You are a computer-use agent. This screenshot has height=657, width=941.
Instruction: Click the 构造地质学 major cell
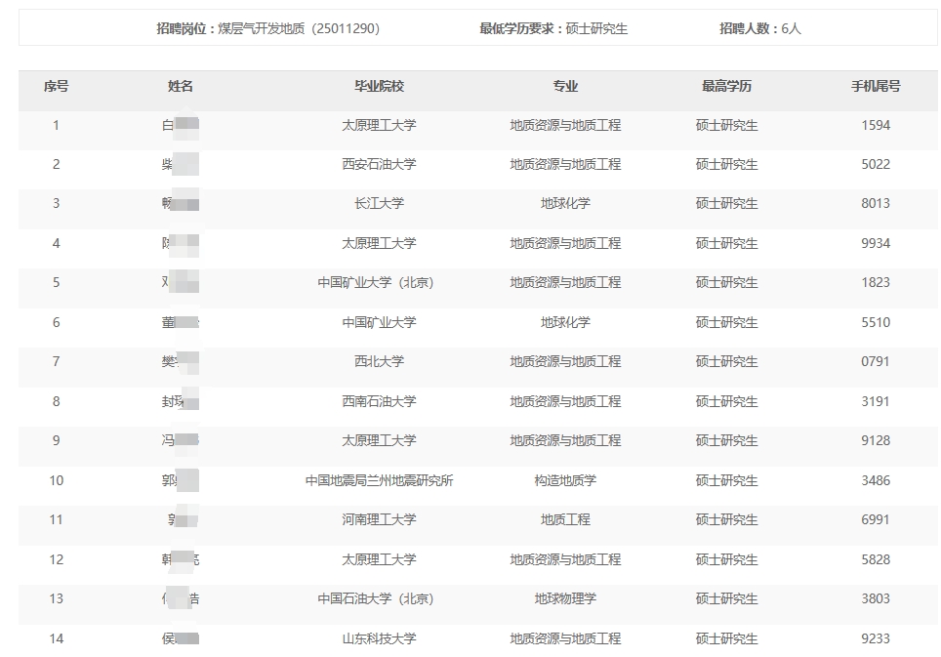[x=565, y=480]
